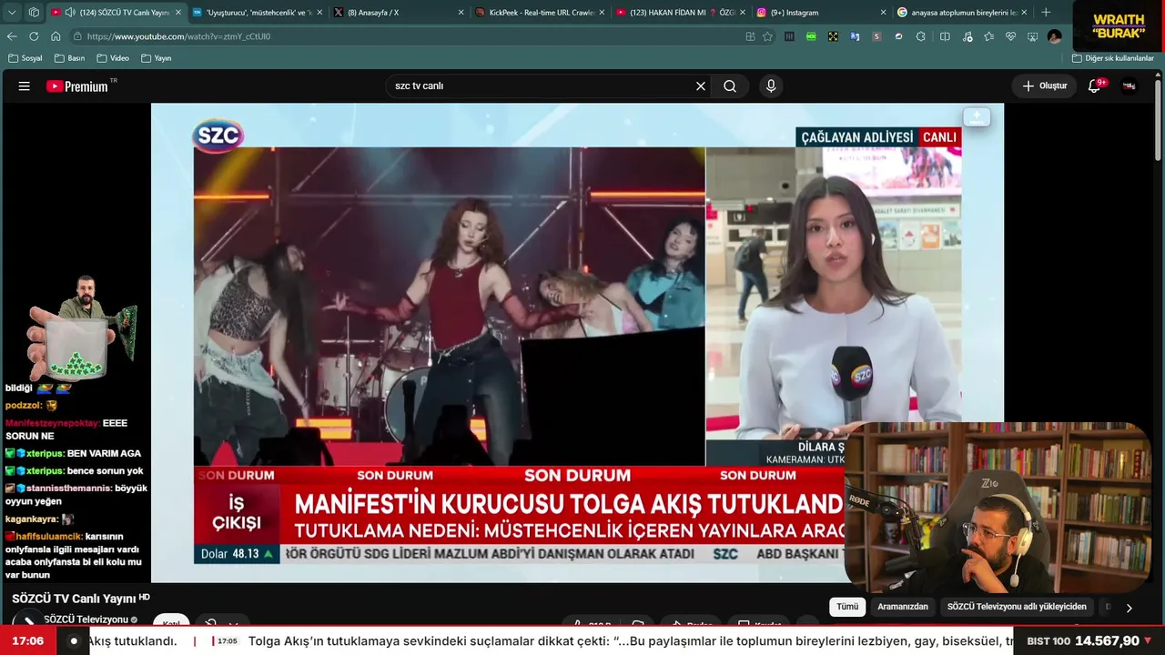
Task: Focus the YouTube search field
Action: click(542, 86)
